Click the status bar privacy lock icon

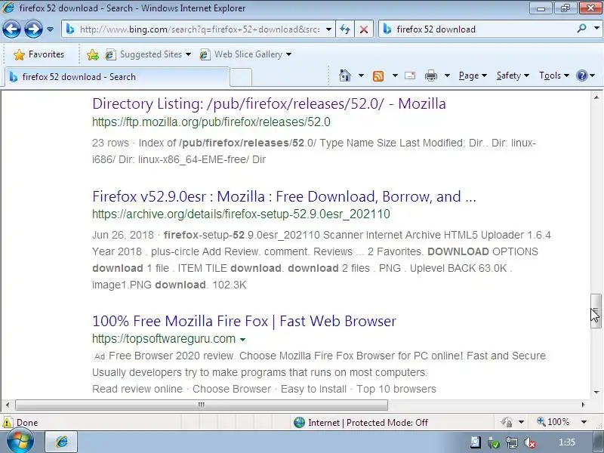coord(507,422)
